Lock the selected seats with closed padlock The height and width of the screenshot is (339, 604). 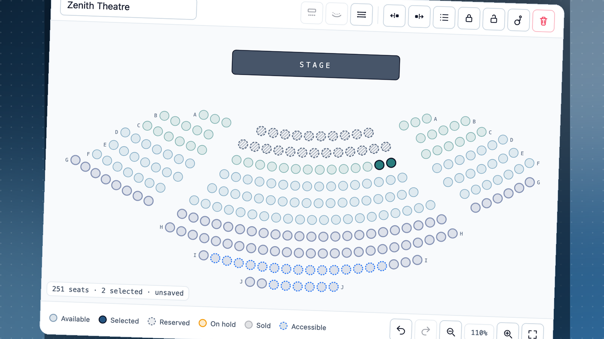pos(469,18)
